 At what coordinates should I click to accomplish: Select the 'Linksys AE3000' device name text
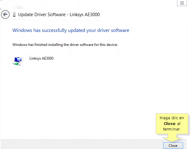click(42, 58)
